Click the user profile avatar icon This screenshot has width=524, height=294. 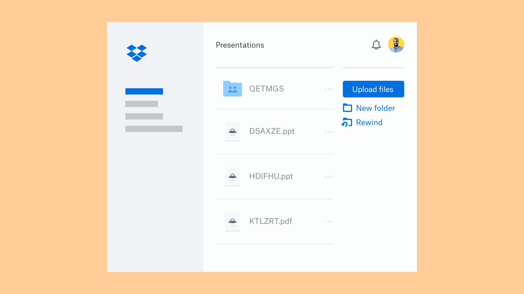tap(396, 44)
